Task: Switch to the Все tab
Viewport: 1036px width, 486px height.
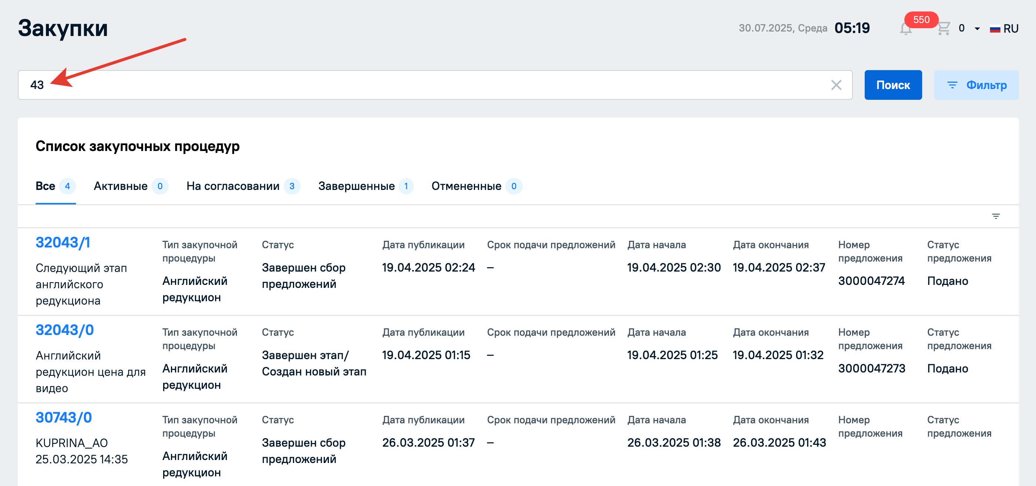Action: (x=46, y=186)
